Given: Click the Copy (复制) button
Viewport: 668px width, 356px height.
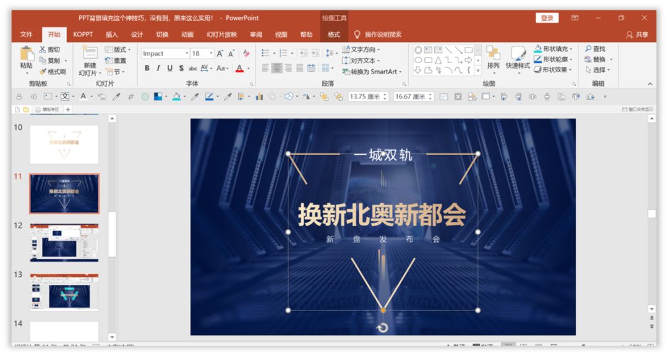Looking at the screenshot, I should point(50,61).
